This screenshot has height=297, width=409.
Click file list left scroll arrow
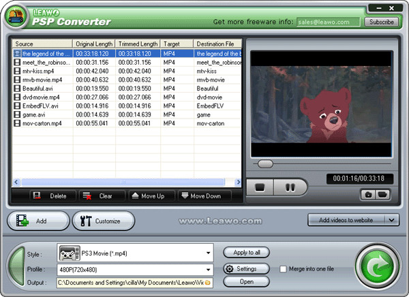click(x=16, y=182)
